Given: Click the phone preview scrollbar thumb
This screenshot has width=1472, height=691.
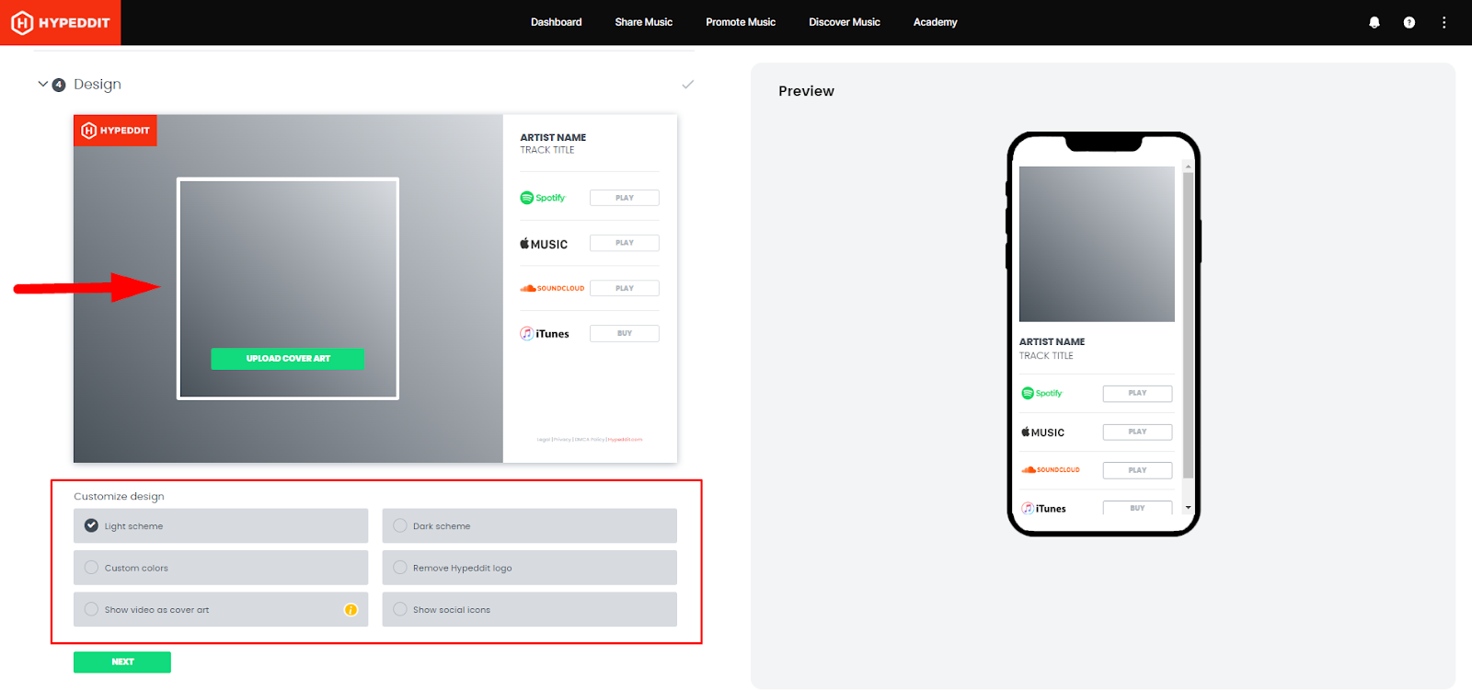Looking at the screenshot, I should [1188, 325].
